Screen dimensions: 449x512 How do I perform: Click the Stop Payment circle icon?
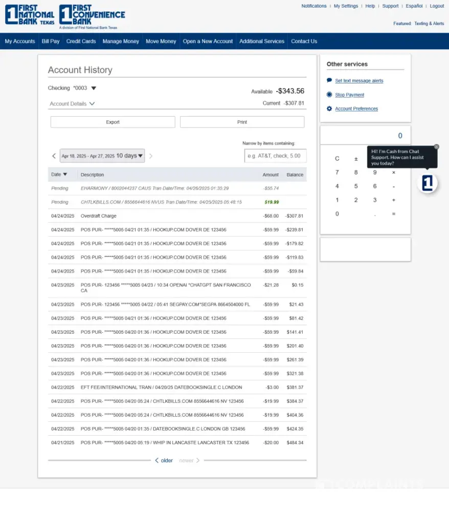pos(329,95)
